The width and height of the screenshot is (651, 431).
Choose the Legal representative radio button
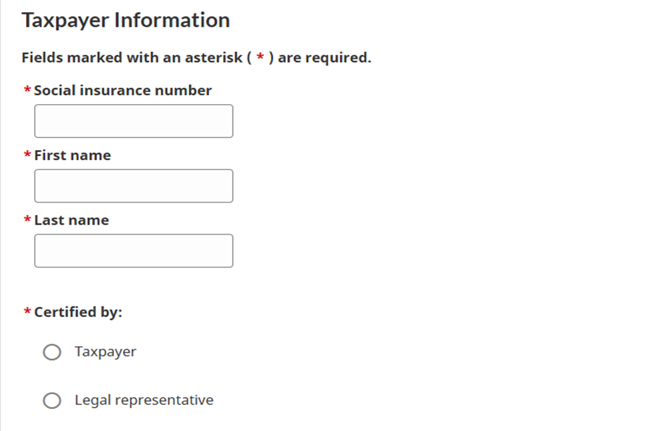coord(52,400)
